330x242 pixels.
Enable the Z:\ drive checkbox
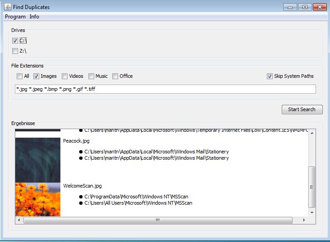(15, 51)
